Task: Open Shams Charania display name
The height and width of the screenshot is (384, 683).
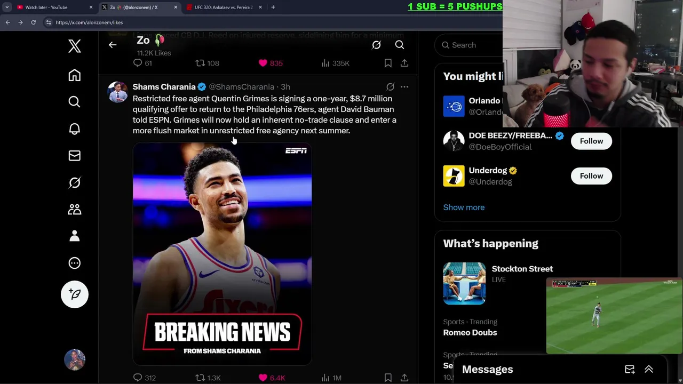Action: [164, 86]
